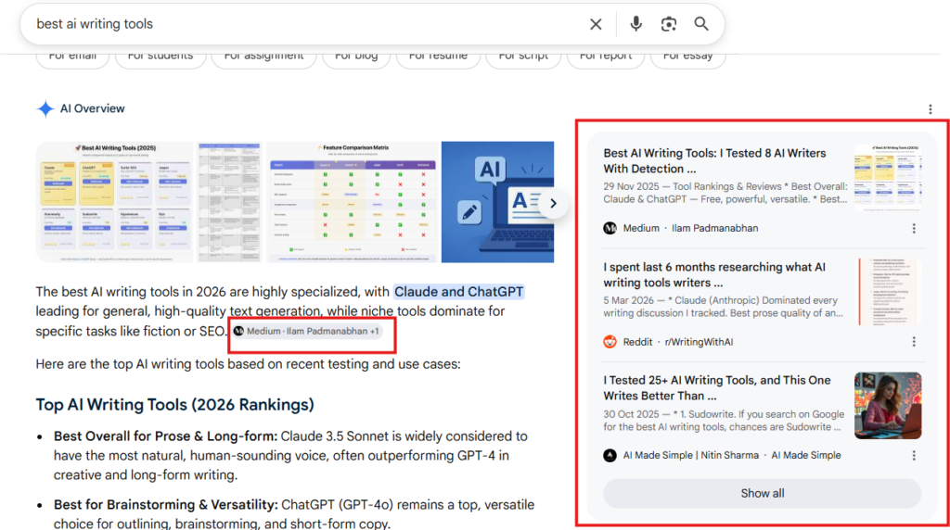Open the narrow spreadsheet table image

[230, 202]
